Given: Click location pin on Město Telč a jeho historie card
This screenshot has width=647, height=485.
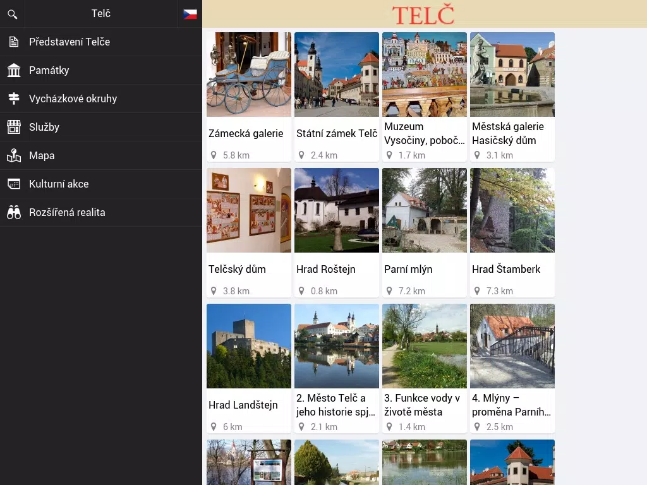Looking at the screenshot, I should tap(301, 426).
